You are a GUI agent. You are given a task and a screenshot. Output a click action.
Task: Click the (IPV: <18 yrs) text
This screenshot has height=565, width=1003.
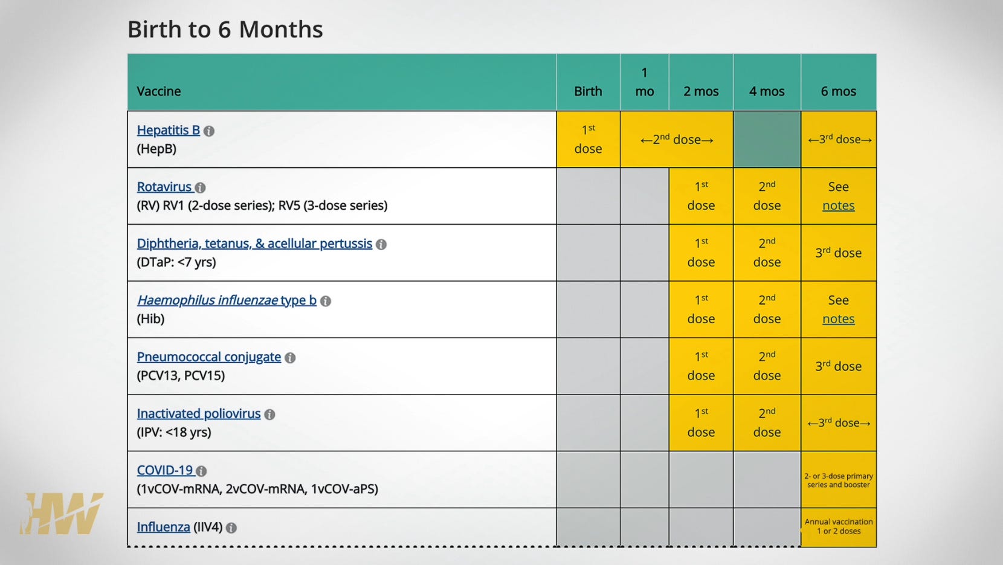(174, 432)
